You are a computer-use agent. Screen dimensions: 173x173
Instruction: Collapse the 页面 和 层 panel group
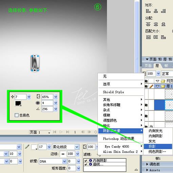coord(147,59)
